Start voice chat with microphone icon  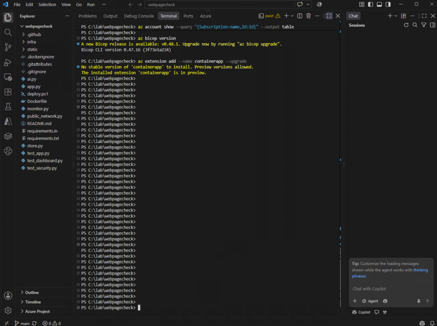click(x=419, y=301)
